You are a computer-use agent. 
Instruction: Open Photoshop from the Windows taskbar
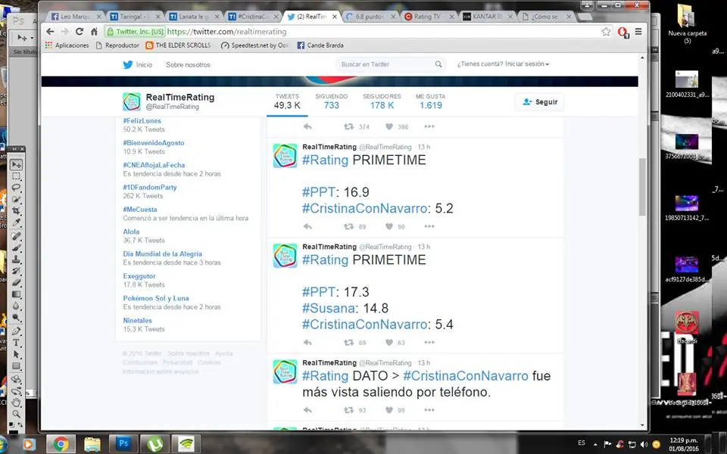click(x=123, y=444)
